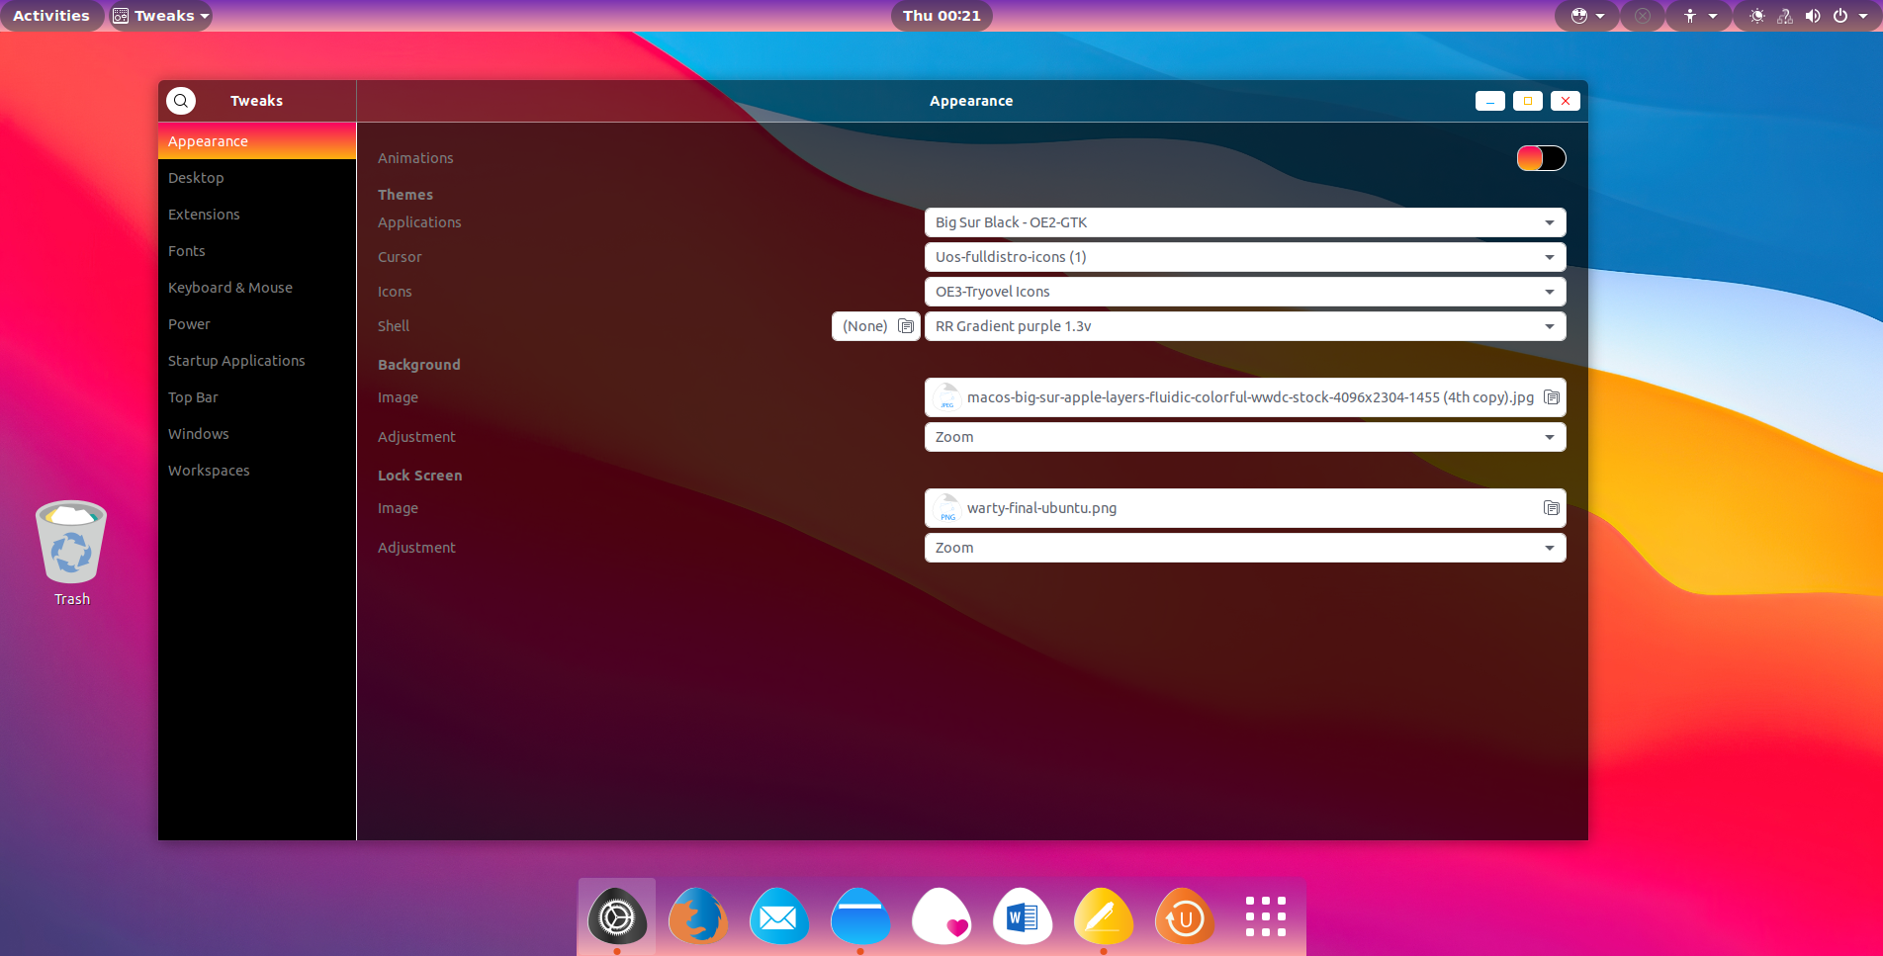Click 'Appearance' title in header bar
This screenshot has height=956, width=1883.
click(x=971, y=101)
